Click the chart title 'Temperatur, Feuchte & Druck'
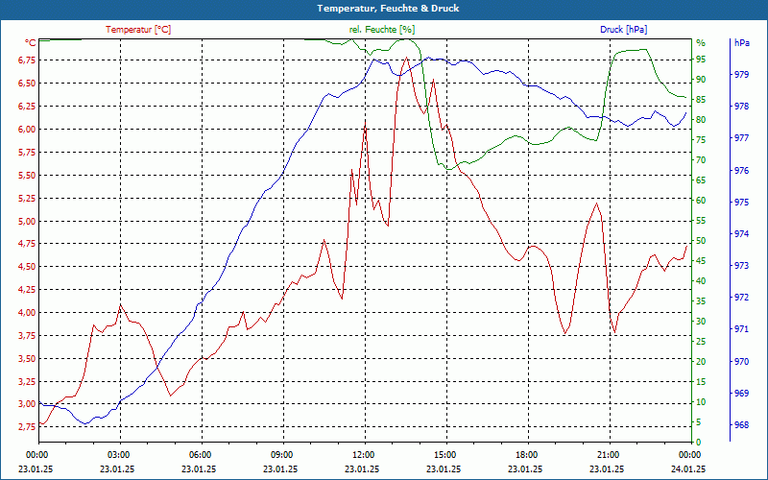Screen dimensions: 768x480 [x=388, y=9]
